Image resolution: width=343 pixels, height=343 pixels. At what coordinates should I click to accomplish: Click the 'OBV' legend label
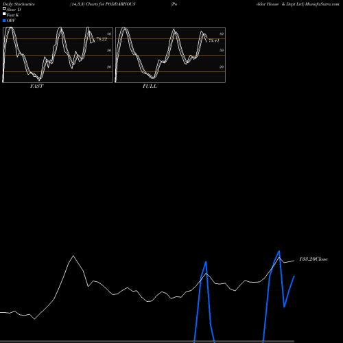(11, 21)
